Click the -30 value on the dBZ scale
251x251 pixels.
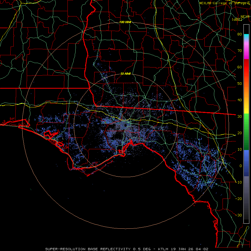coord(238,215)
